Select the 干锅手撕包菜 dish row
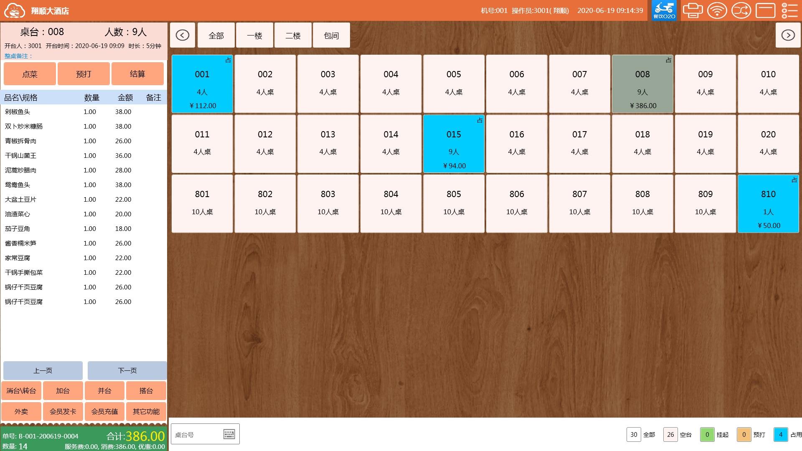 [84, 272]
